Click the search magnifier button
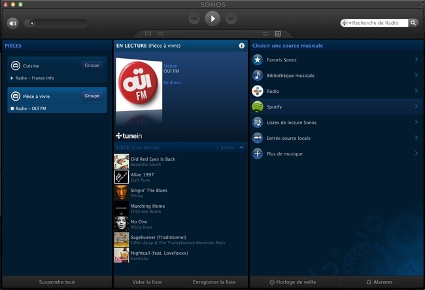The width and height of the screenshot is (425, 290). (413, 23)
